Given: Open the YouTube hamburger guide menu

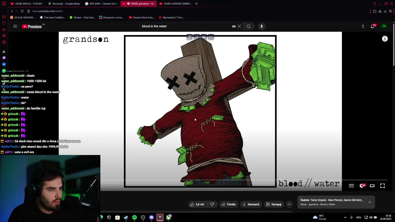Looking at the screenshot, I should point(15,26).
